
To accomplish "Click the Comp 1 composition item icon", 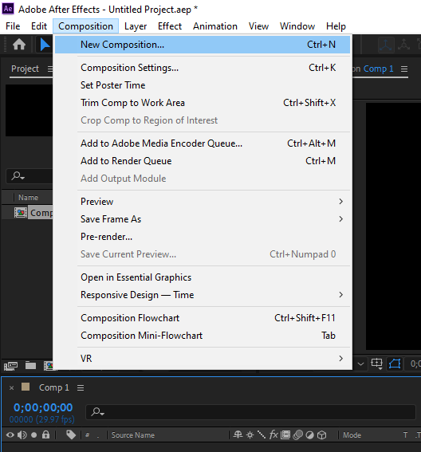I will click(x=21, y=213).
